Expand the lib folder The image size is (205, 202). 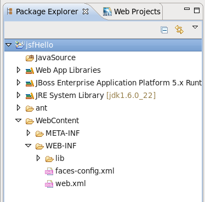(38, 158)
